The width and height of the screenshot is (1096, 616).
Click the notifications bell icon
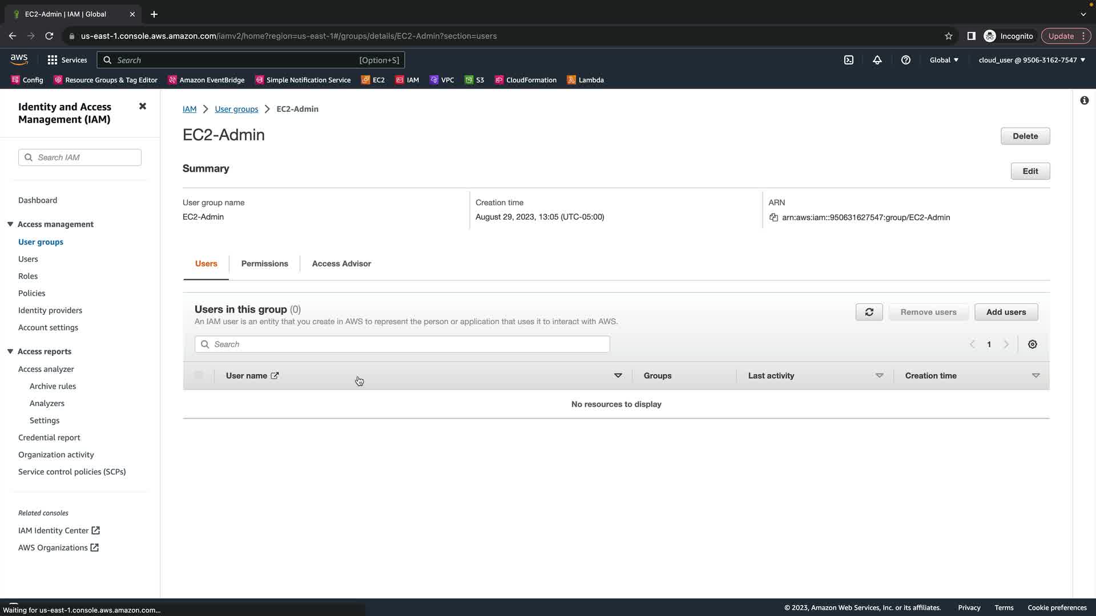pyautogui.click(x=877, y=60)
